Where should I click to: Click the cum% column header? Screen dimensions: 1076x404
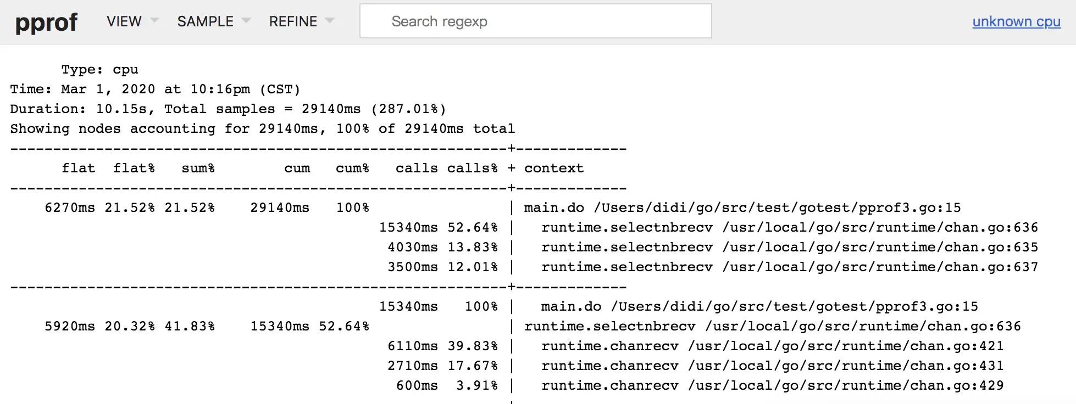[352, 169]
